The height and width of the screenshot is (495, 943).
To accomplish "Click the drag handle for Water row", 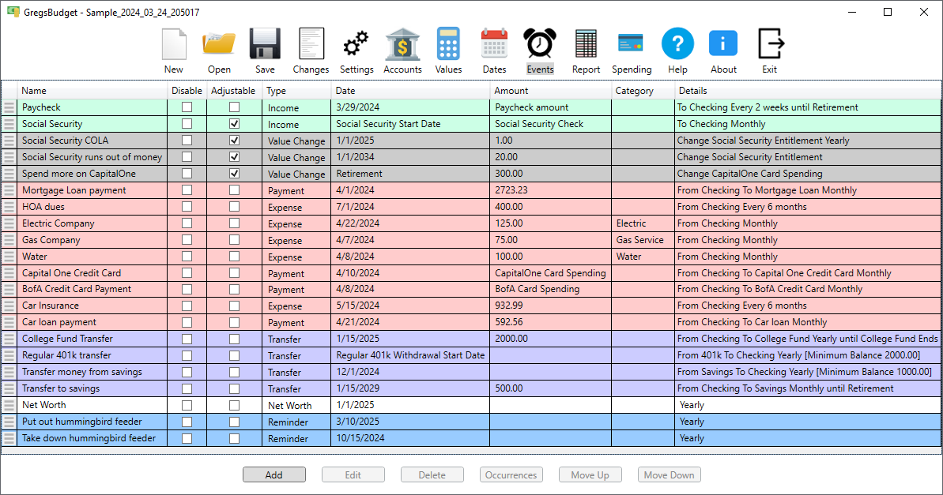I will pyautogui.click(x=9, y=257).
